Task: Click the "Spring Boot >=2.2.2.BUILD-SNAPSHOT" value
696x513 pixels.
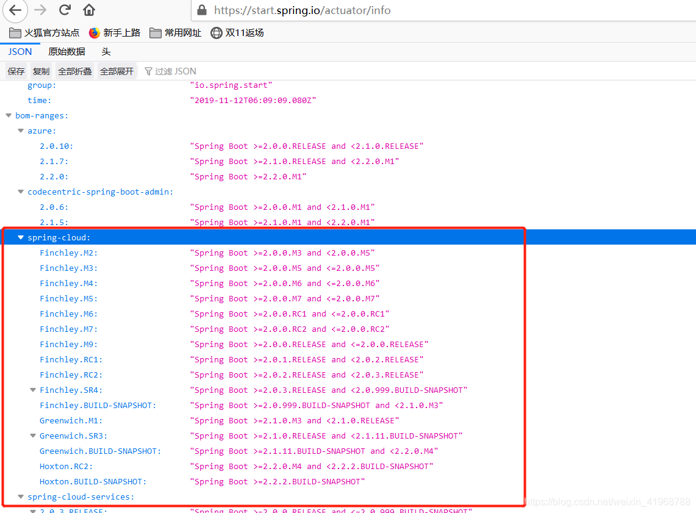Action: (278, 481)
